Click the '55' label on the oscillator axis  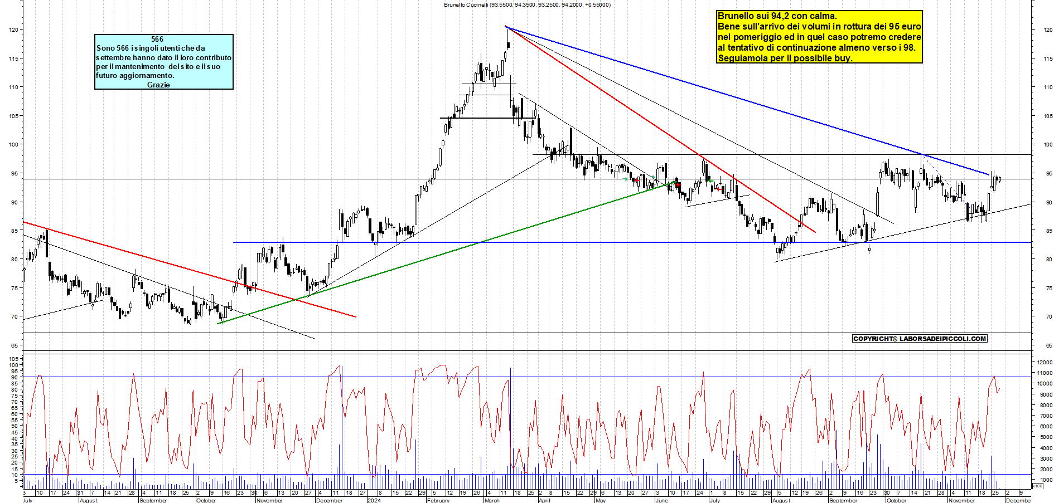tap(14, 420)
